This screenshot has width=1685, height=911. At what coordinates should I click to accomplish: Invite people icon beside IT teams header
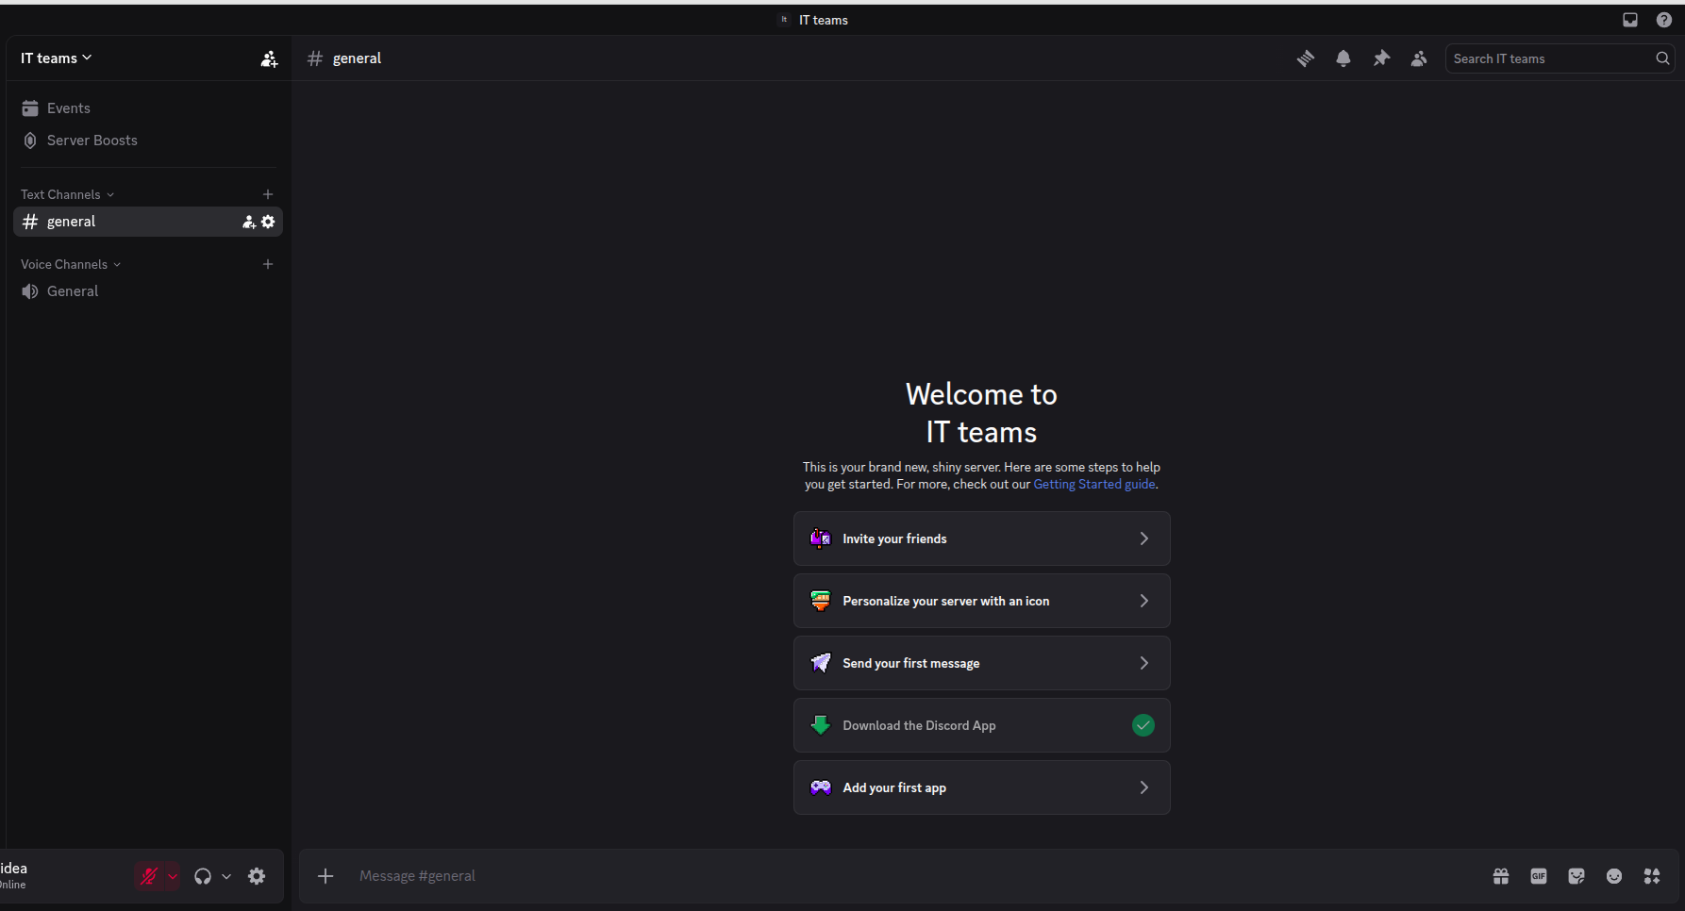click(x=269, y=58)
